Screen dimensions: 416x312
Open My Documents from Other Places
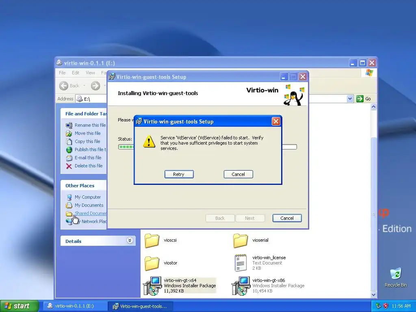pos(89,205)
